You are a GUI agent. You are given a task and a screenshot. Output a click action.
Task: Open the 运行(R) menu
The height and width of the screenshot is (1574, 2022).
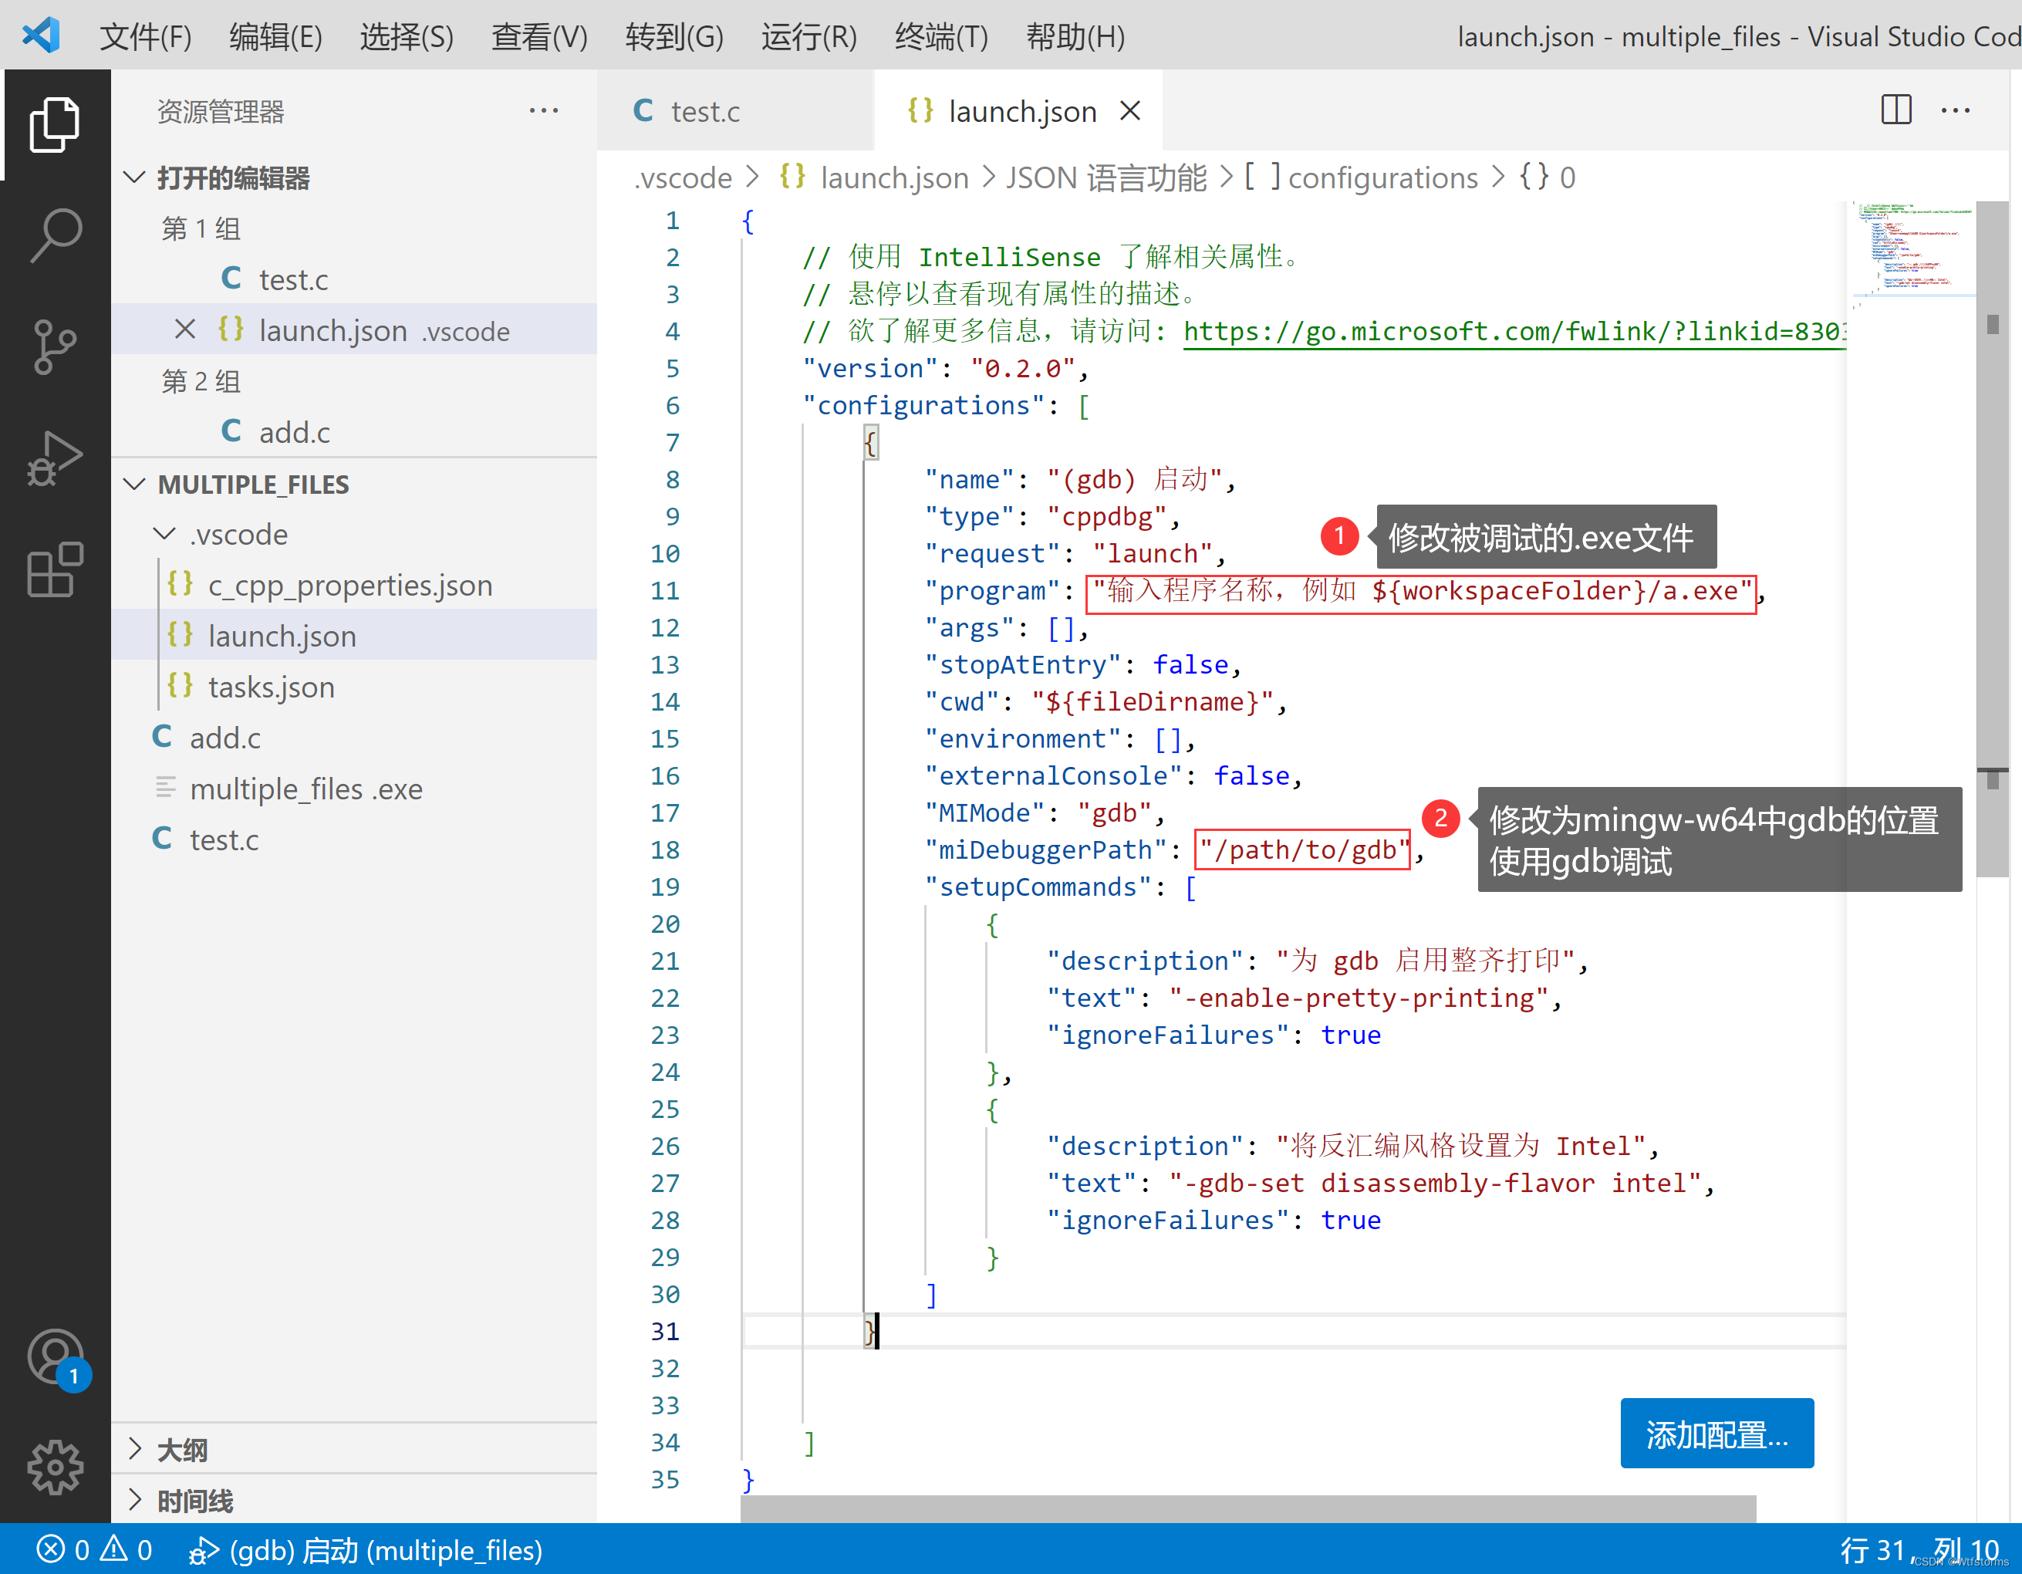coord(808,36)
